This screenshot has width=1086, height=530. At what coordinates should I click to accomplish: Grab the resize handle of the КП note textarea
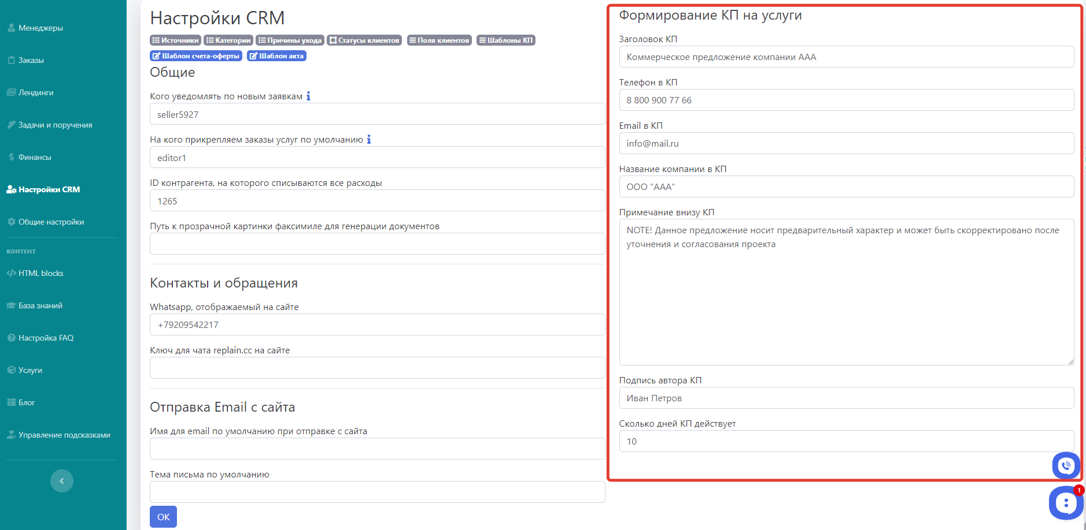pyautogui.click(x=1070, y=361)
